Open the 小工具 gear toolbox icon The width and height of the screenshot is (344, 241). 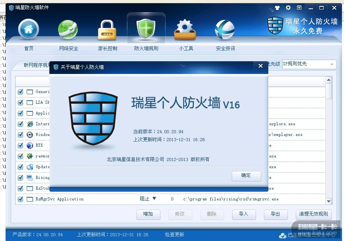[185, 30]
